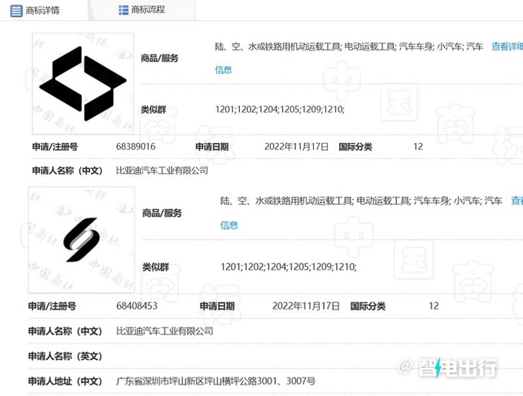Click first 国际分类 value 12
The image size is (523, 396).
418,147
